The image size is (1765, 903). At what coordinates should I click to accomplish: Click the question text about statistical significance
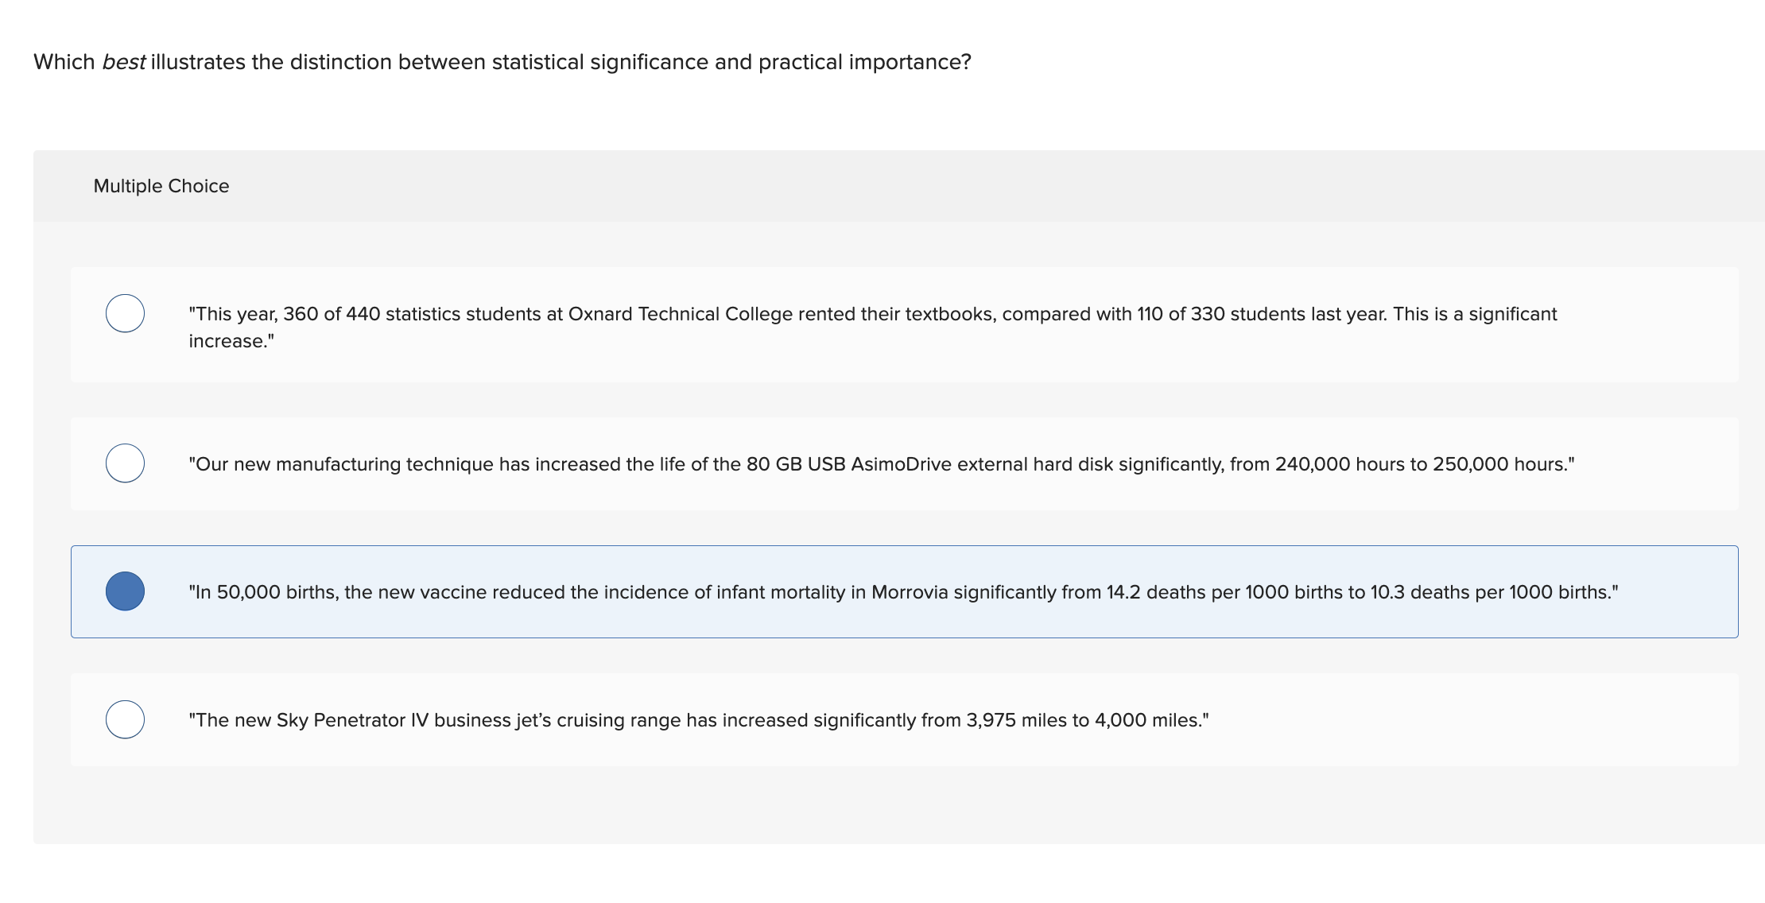pyautogui.click(x=502, y=62)
